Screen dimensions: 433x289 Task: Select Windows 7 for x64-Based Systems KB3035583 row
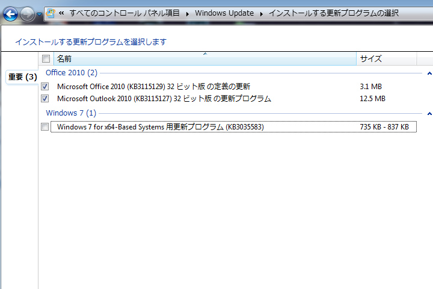tap(233, 126)
